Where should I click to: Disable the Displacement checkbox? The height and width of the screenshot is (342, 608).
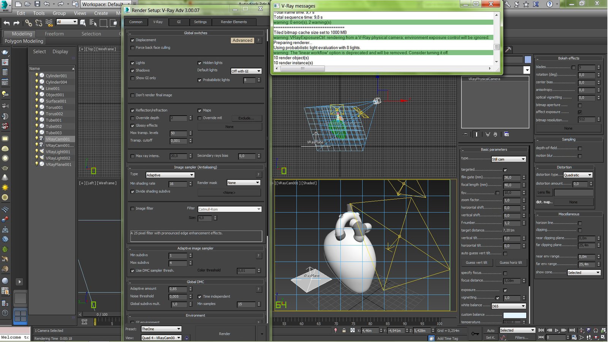tap(133, 40)
